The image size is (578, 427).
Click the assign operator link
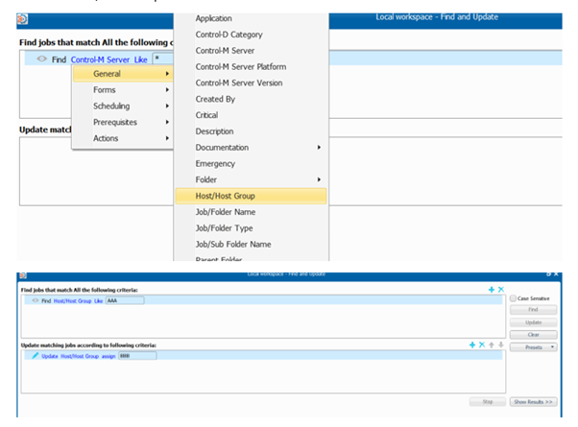108,356
